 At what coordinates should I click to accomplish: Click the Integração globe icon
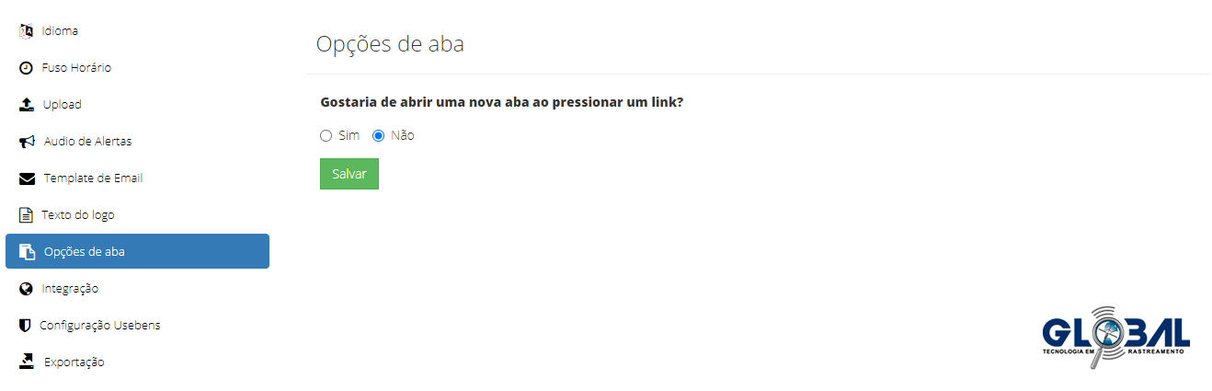(26, 289)
